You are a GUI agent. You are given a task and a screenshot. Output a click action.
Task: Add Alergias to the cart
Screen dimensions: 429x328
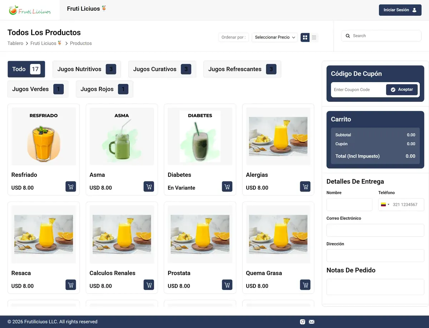[305, 187]
